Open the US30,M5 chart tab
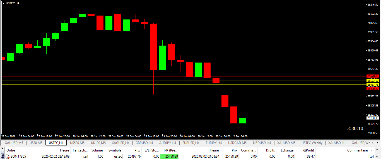This screenshot has height=159, width=381. [36, 143]
